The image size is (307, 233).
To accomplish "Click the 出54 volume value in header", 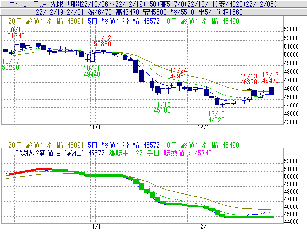I will click(205, 12).
